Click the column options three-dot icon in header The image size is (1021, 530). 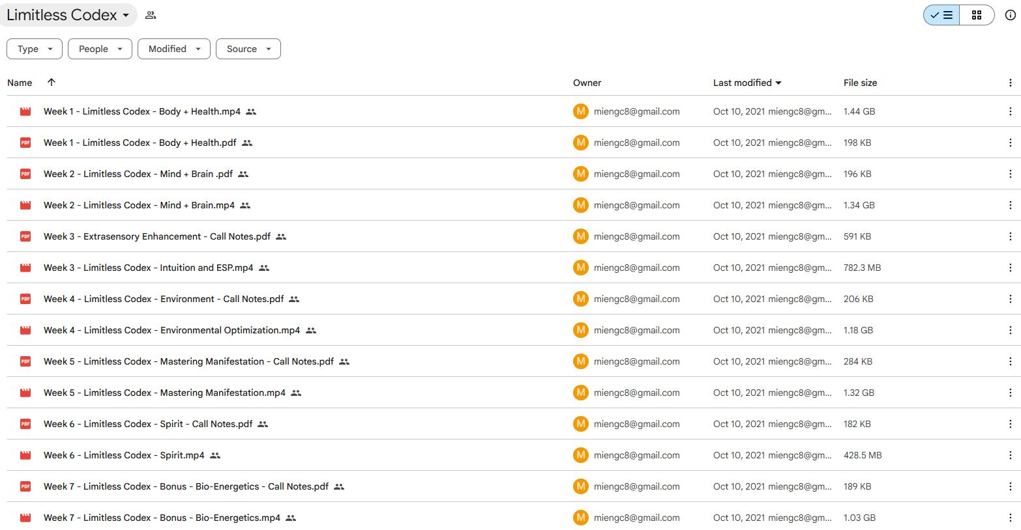(1010, 83)
